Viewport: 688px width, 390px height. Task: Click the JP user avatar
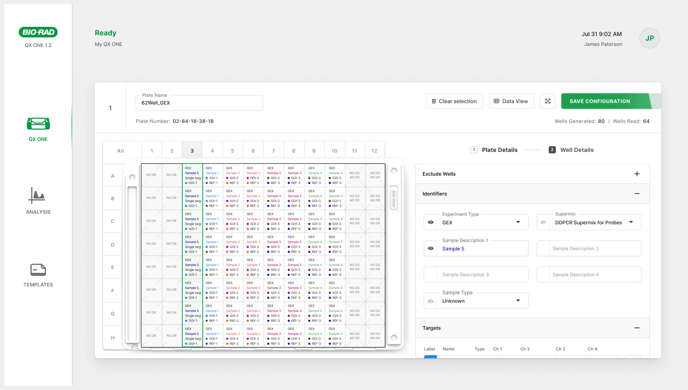649,38
